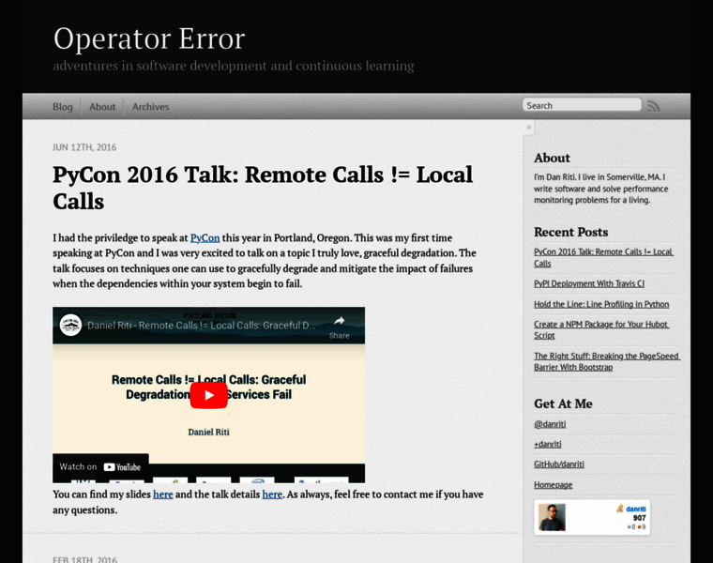
Task: Click the Stack Overflow flair profile photo
Action: point(552,517)
